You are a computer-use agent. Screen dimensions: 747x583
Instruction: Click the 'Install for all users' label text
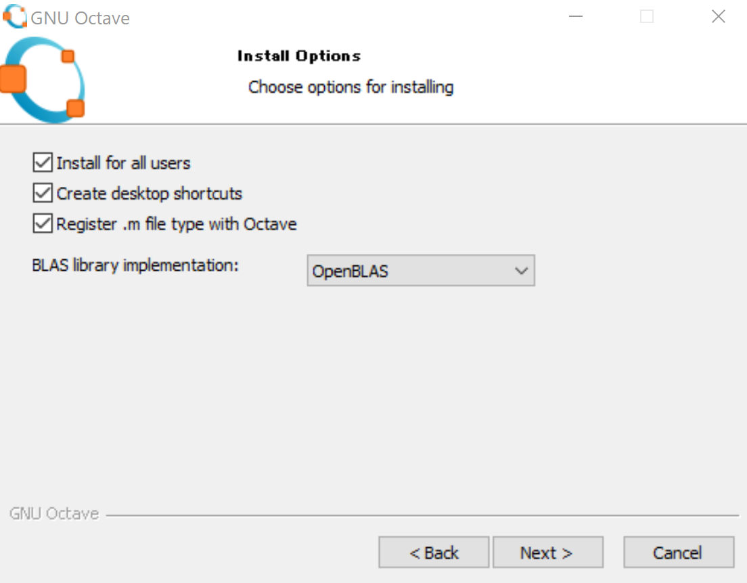click(x=123, y=163)
